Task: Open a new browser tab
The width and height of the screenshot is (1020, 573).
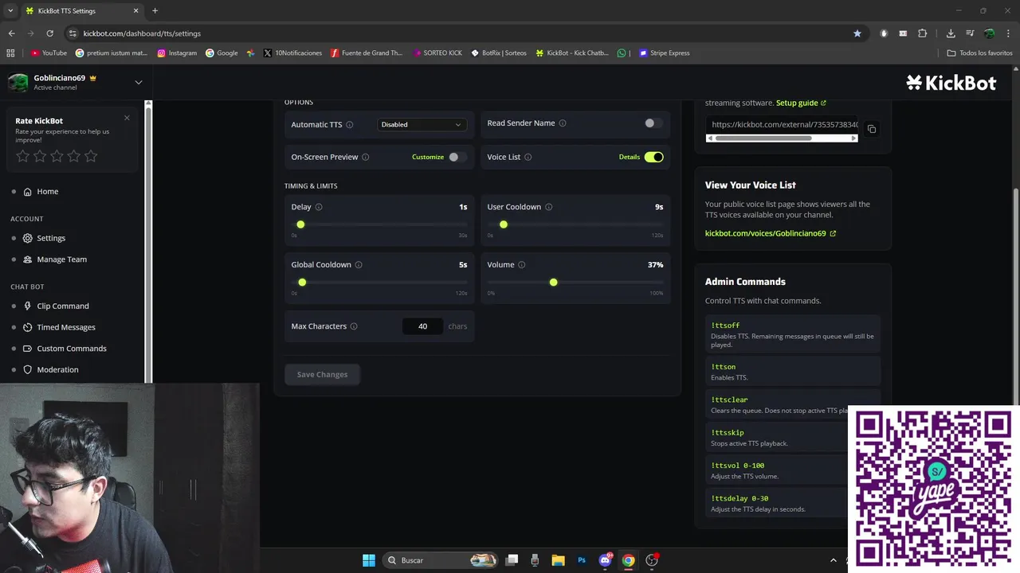Action: [x=155, y=11]
